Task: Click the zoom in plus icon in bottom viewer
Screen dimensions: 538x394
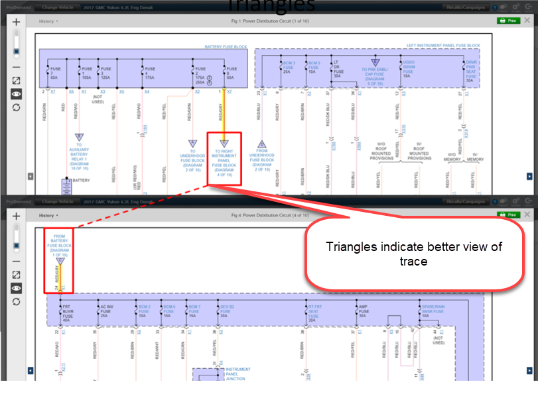Action: 16,216
